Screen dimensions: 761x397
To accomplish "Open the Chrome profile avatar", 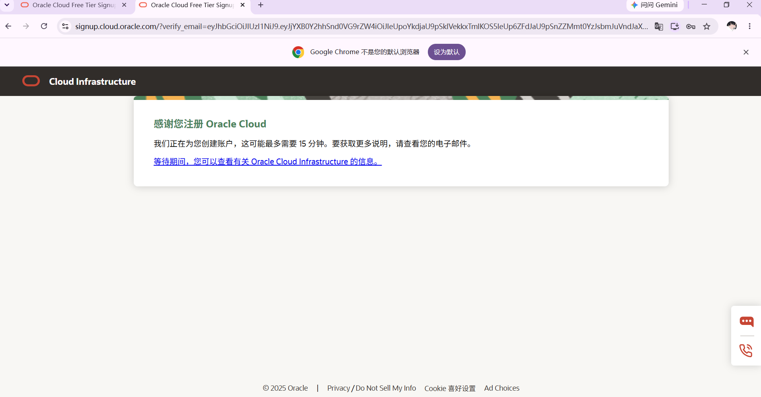I will [x=732, y=26].
